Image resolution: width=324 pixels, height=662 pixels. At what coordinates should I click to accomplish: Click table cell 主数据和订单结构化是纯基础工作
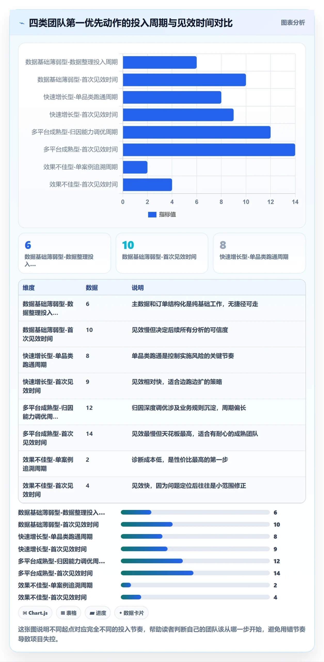195,304
